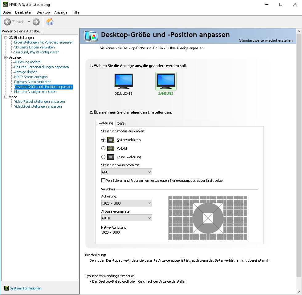The height and width of the screenshot is (295, 302).
Task: Open the GPU scaling dropdown
Action: [x=127, y=172]
